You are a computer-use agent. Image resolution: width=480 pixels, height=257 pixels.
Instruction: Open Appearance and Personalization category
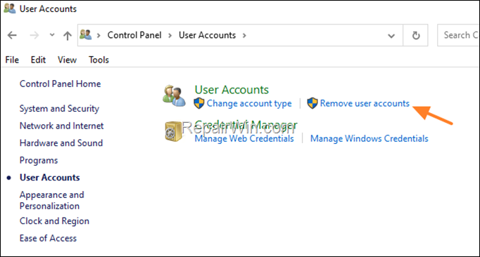click(52, 200)
